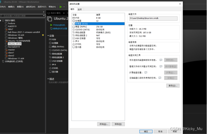Select Windows 10 x64 VM
The width and height of the screenshot is (207, 134).
(x=16, y=35)
